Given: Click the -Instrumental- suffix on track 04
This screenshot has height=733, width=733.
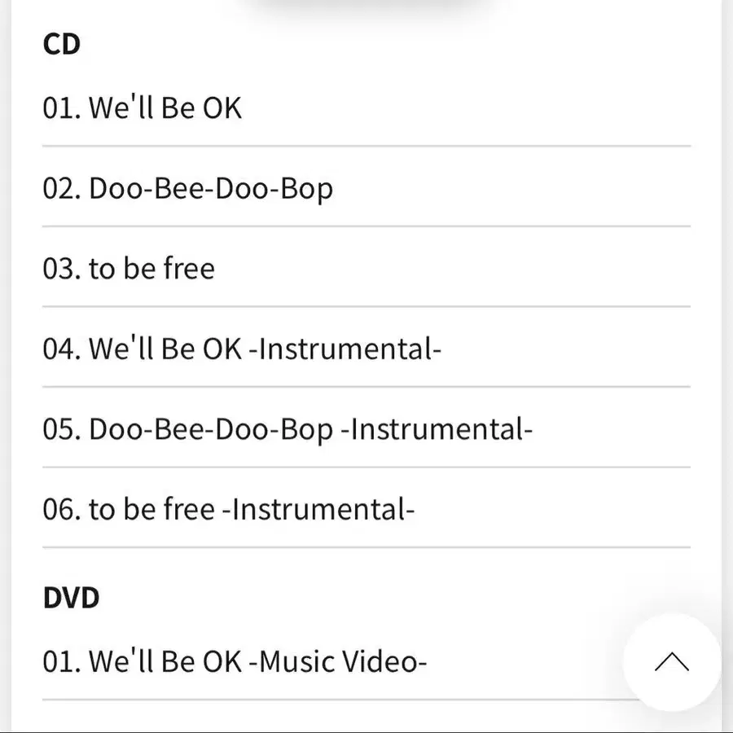Looking at the screenshot, I should tap(345, 349).
